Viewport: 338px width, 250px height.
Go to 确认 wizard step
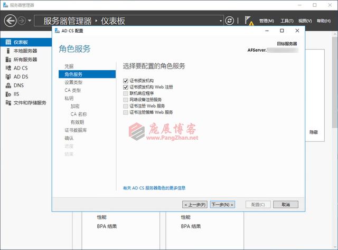coord(69,138)
